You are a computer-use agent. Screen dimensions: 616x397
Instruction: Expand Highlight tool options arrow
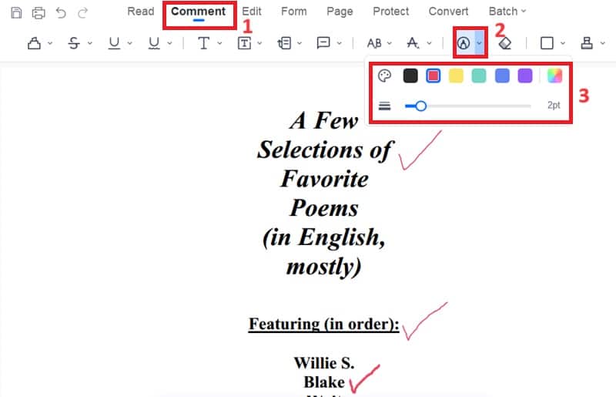coord(50,43)
